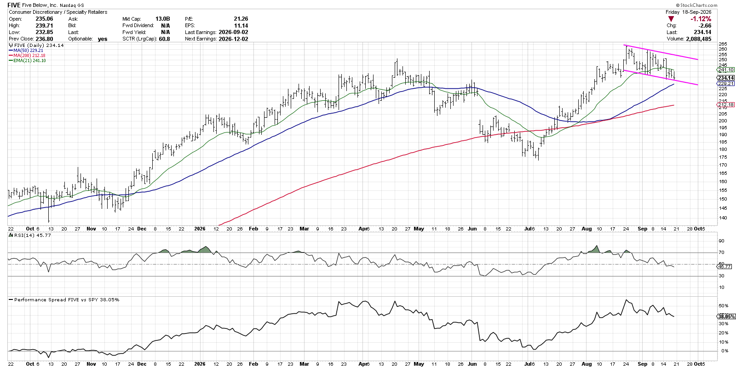Click the Performance Spread FIVE vs SPY label
Viewport: 736px width, 368px height.
click(67, 299)
